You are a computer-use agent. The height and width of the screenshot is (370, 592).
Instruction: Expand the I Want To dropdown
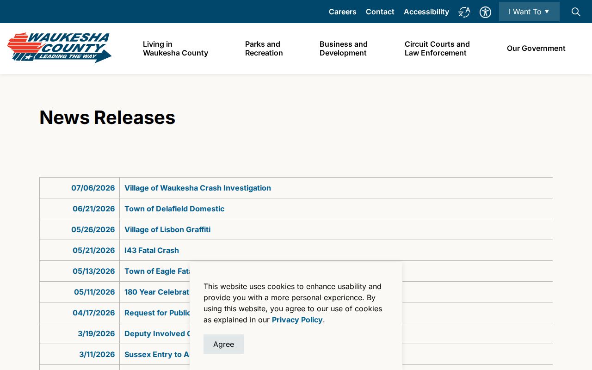point(529,12)
